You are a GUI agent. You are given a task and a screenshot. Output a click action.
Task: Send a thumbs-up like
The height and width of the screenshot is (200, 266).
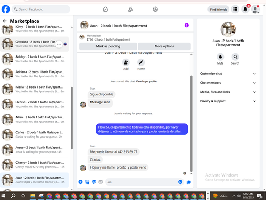pos(189,182)
